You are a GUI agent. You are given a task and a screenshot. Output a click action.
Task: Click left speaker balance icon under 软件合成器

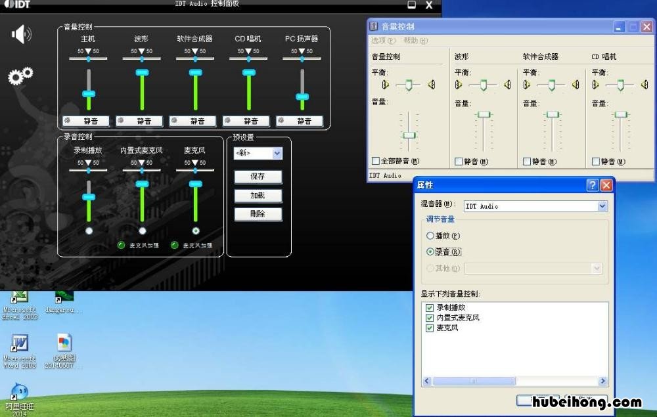527,85
